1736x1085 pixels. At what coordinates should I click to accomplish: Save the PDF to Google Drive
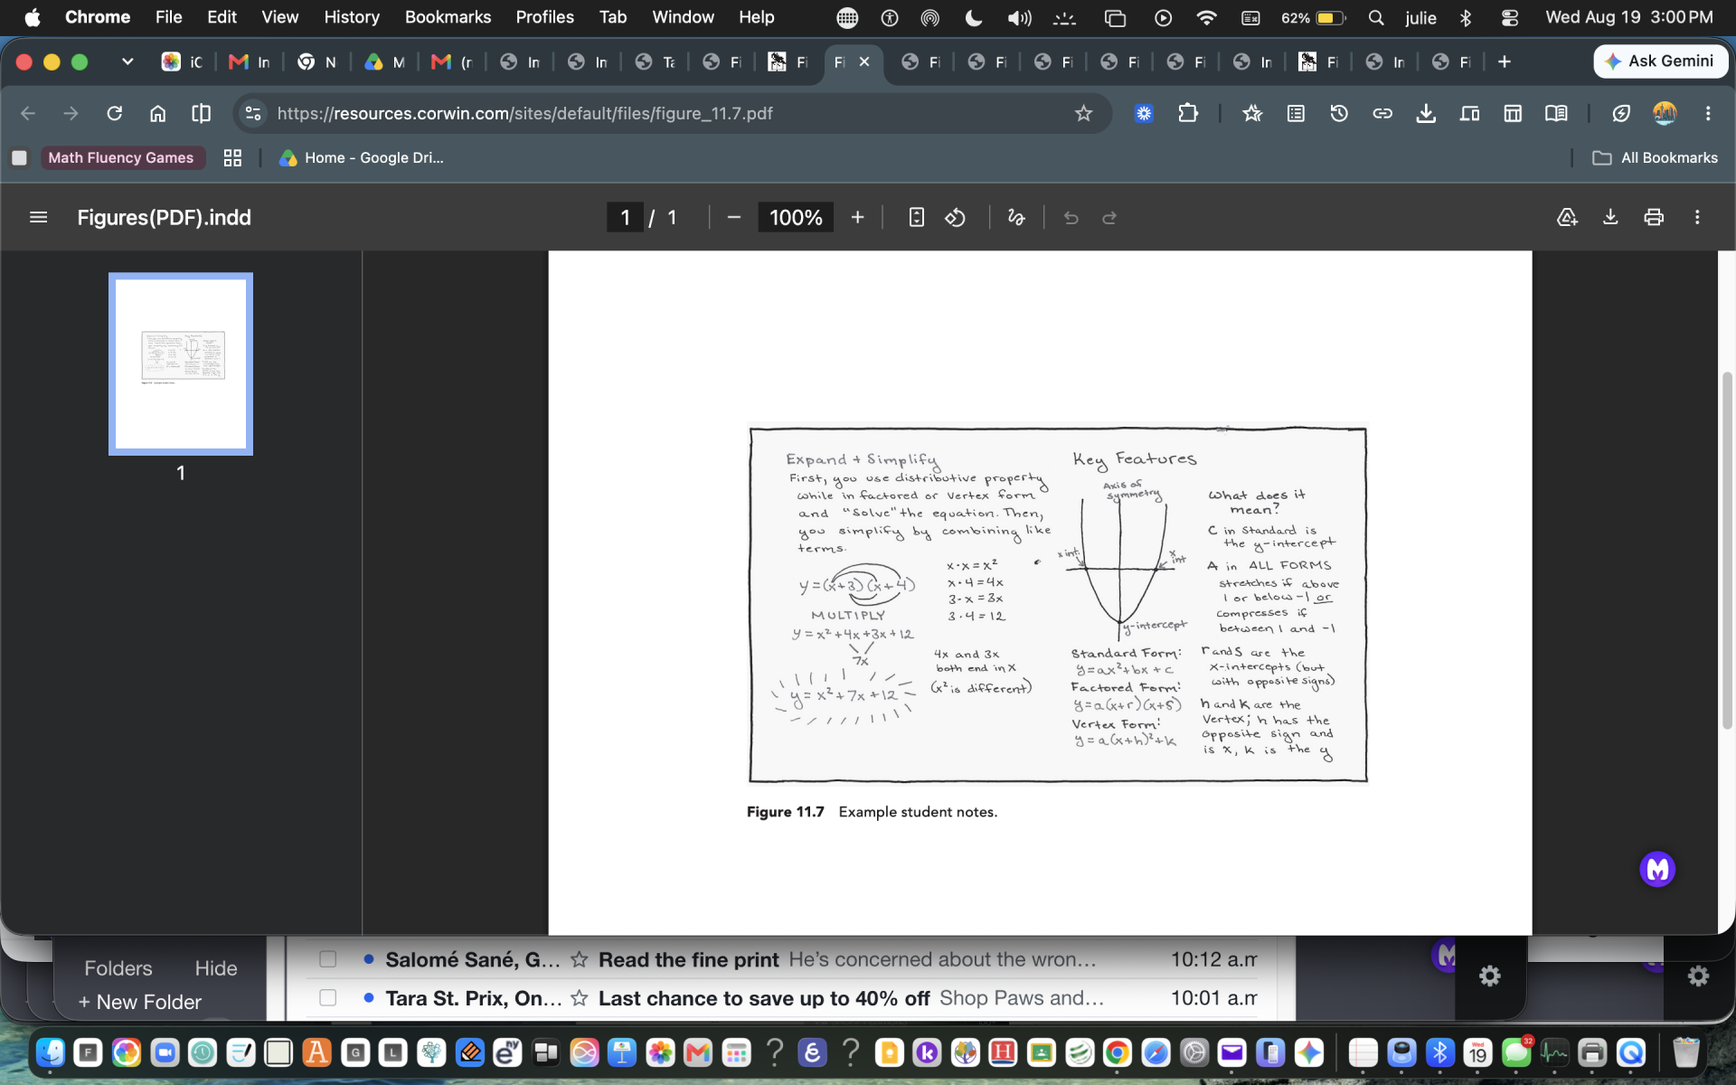click(1567, 217)
